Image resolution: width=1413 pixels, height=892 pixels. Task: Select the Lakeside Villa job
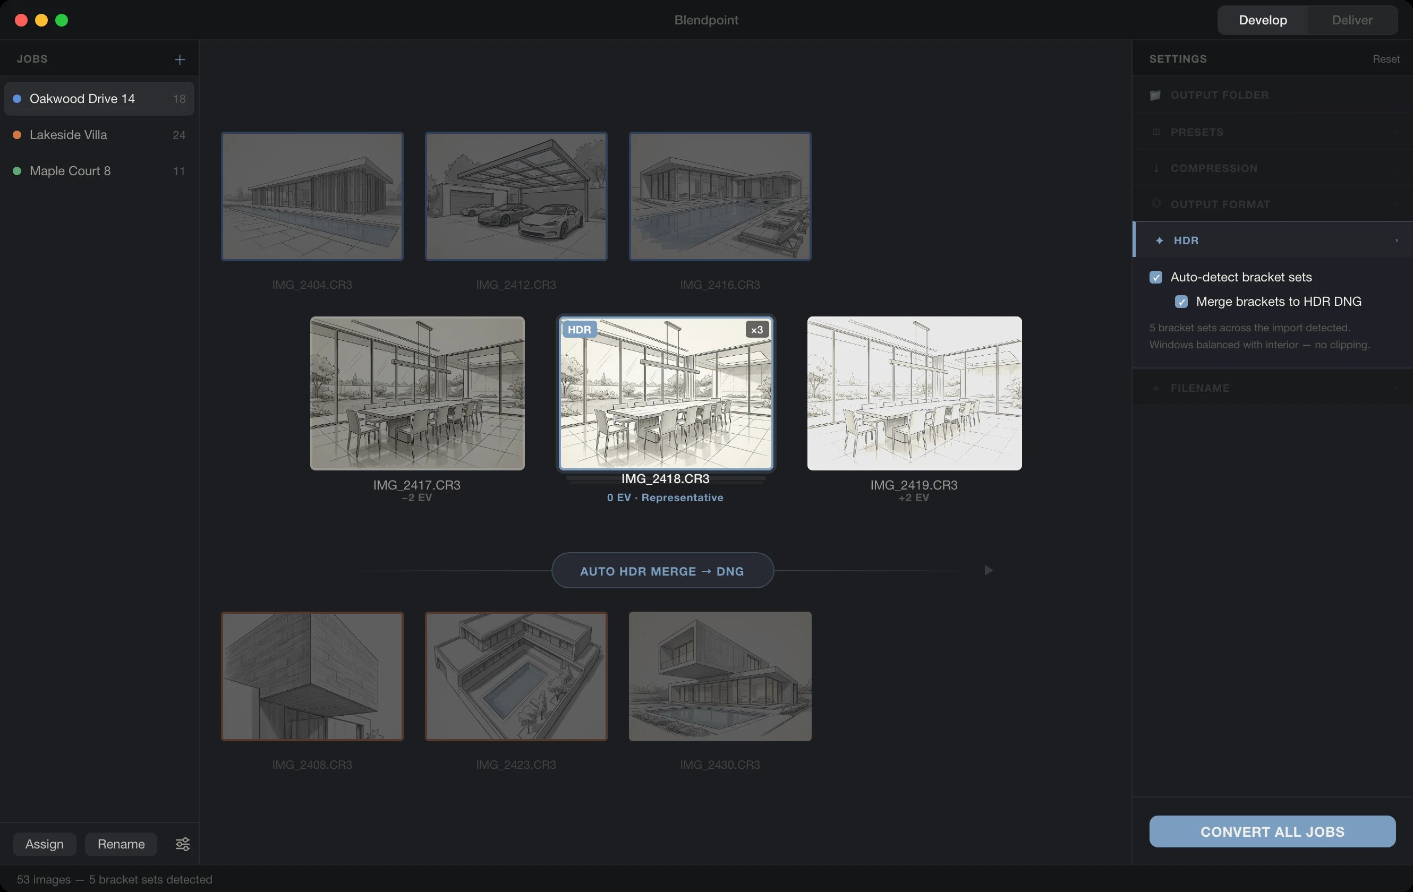pyautogui.click(x=99, y=135)
